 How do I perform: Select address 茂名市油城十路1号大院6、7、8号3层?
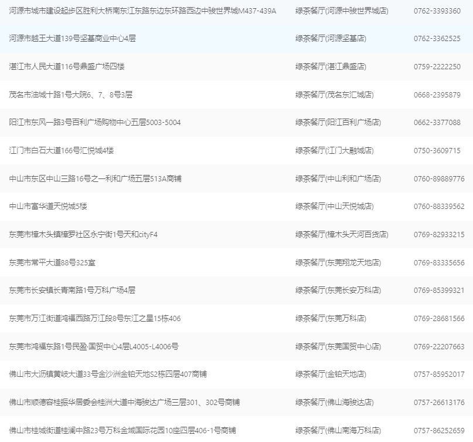(x=70, y=95)
